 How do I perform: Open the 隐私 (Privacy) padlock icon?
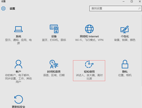125,64
